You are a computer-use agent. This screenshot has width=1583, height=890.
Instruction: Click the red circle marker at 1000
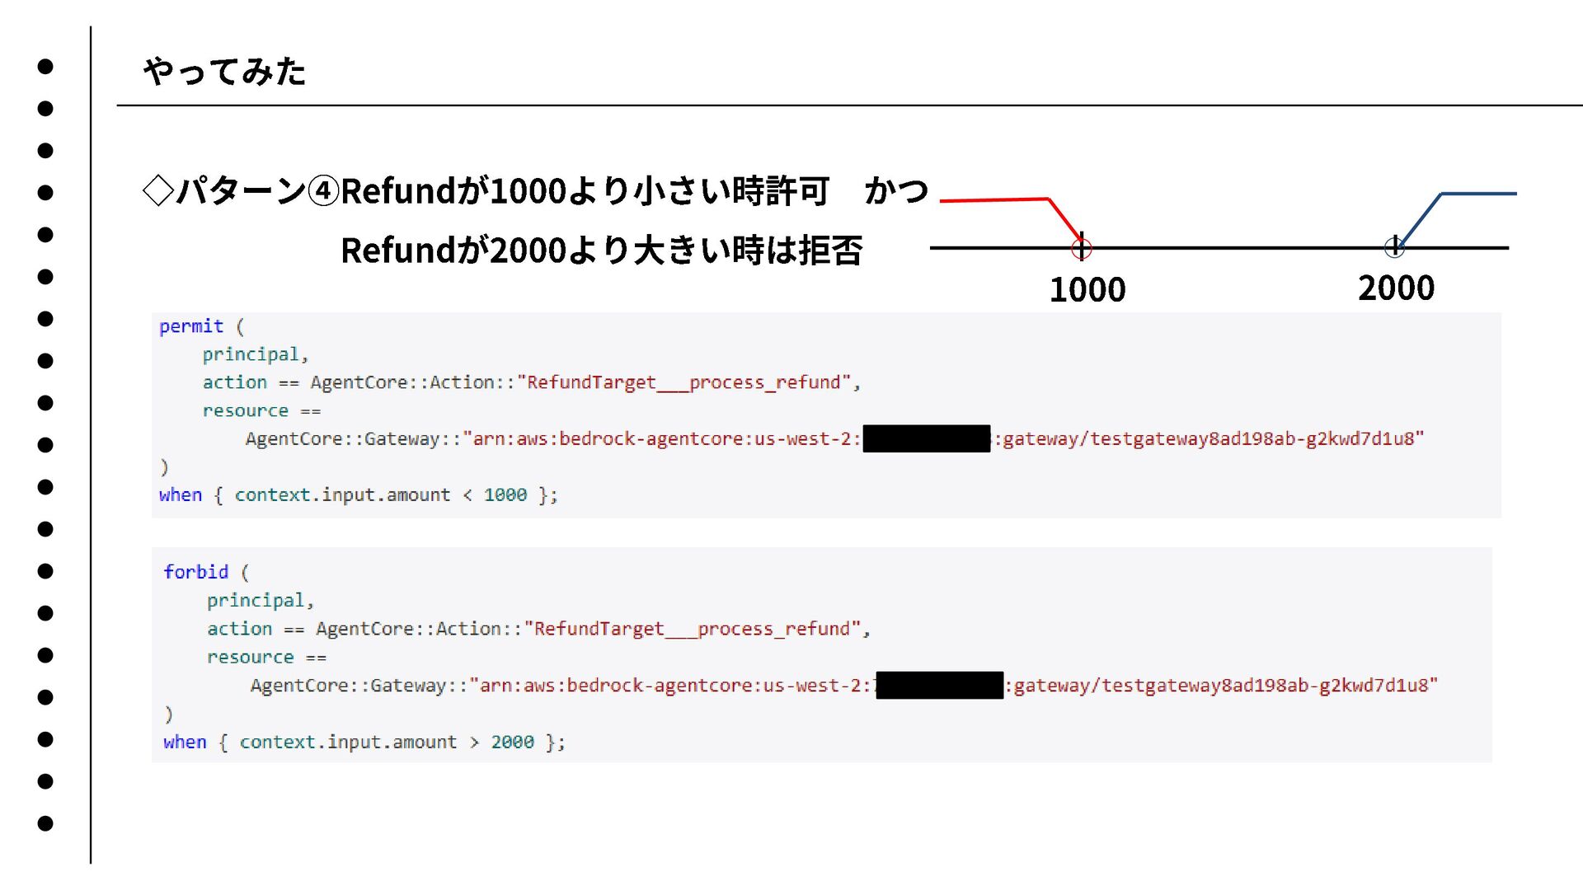[1081, 248]
